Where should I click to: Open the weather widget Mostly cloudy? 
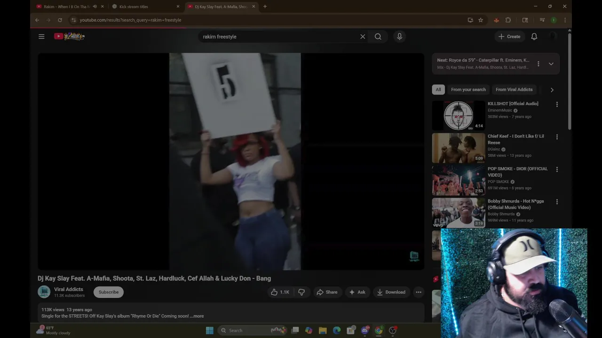click(54, 330)
